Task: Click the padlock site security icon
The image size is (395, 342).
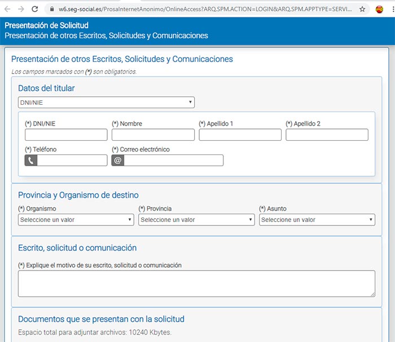Action: (x=51, y=10)
